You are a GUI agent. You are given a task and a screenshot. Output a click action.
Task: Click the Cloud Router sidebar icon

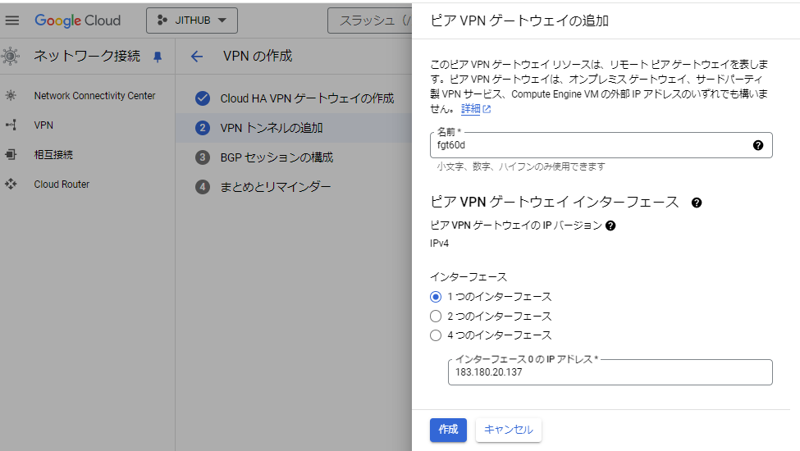11,184
